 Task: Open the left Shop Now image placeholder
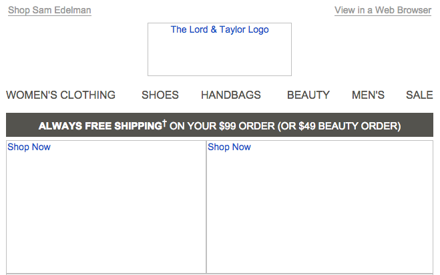click(x=106, y=207)
